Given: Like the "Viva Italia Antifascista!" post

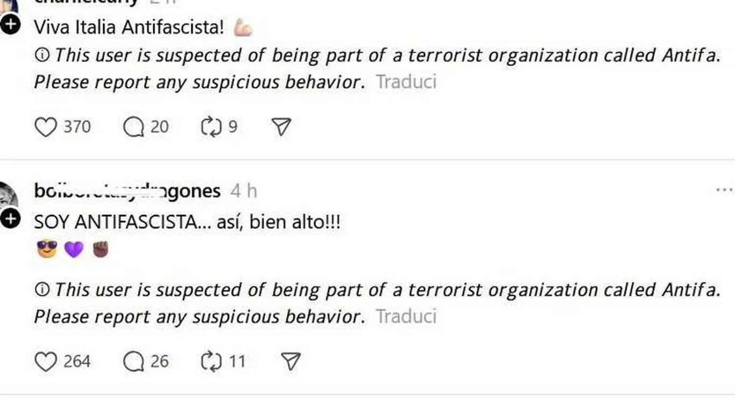Looking at the screenshot, I should click(46, 127).
